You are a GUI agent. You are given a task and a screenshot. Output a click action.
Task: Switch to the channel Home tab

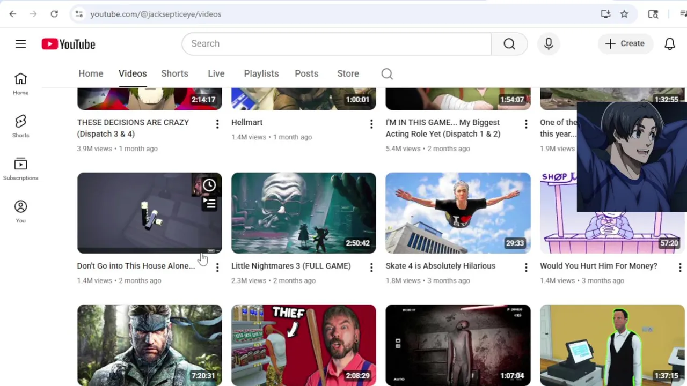click(91, 74)
